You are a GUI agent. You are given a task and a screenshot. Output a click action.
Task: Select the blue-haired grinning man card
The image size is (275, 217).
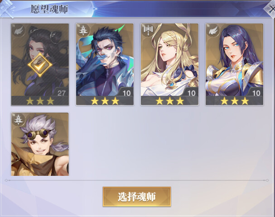pyautogui.click(x=105, y=64)
